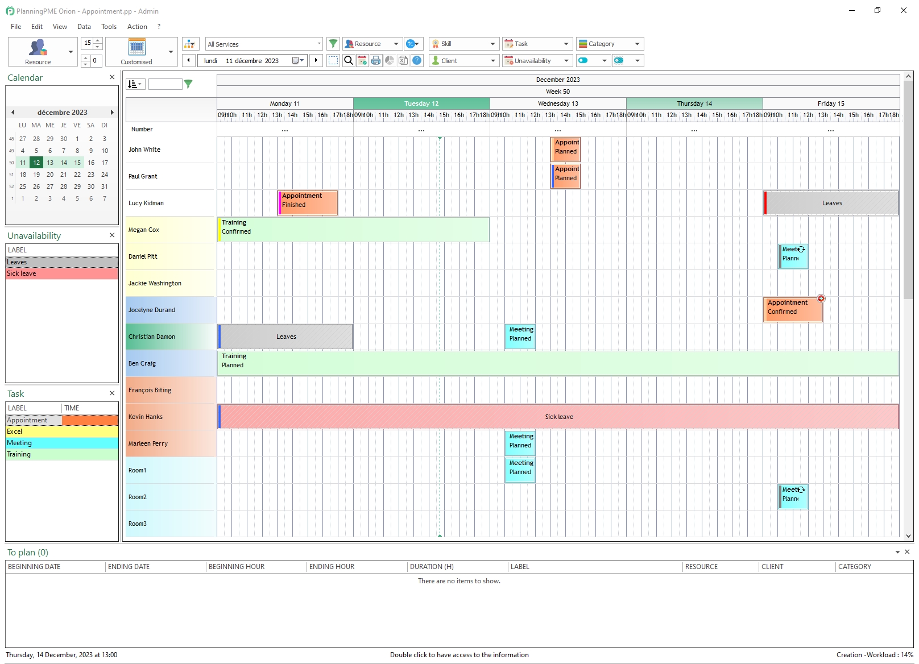
Task: Click the pie chart statistics icon
Action: (x=390, y=60)
